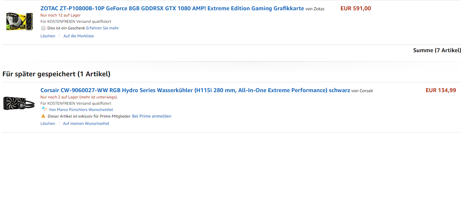Click the EUR 591,00 price
The image size is (461, 214).
356,9
